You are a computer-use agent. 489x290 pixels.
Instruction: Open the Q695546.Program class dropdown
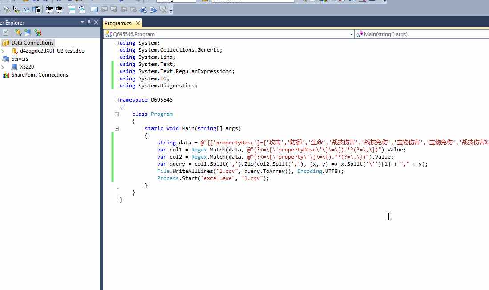click(x=351, y=34)
